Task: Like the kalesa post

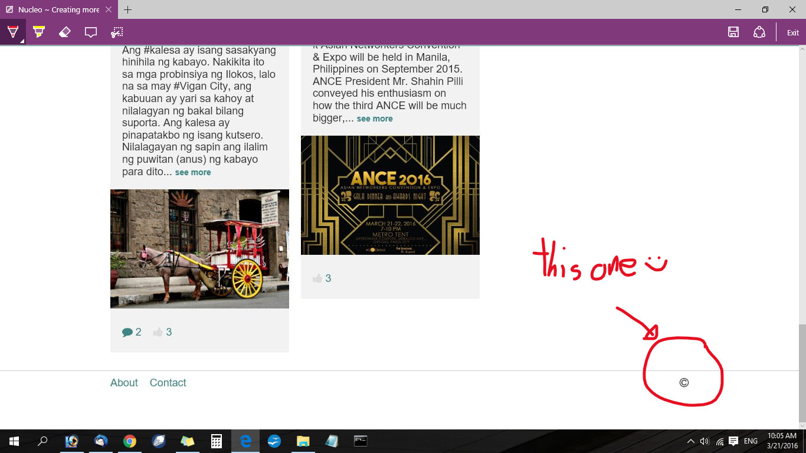Action: tap(162, 332)
